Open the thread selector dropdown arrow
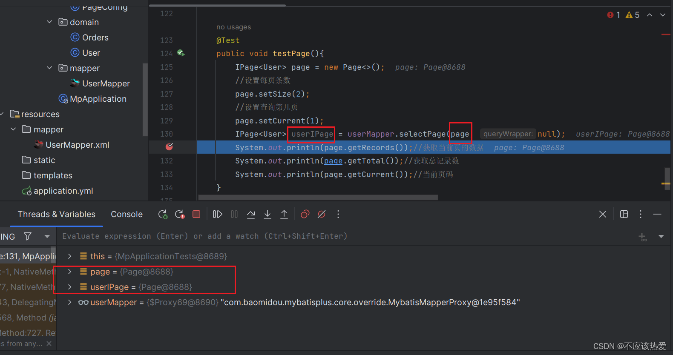The height and width of the screenshot is (355, 673). [47, 236]
